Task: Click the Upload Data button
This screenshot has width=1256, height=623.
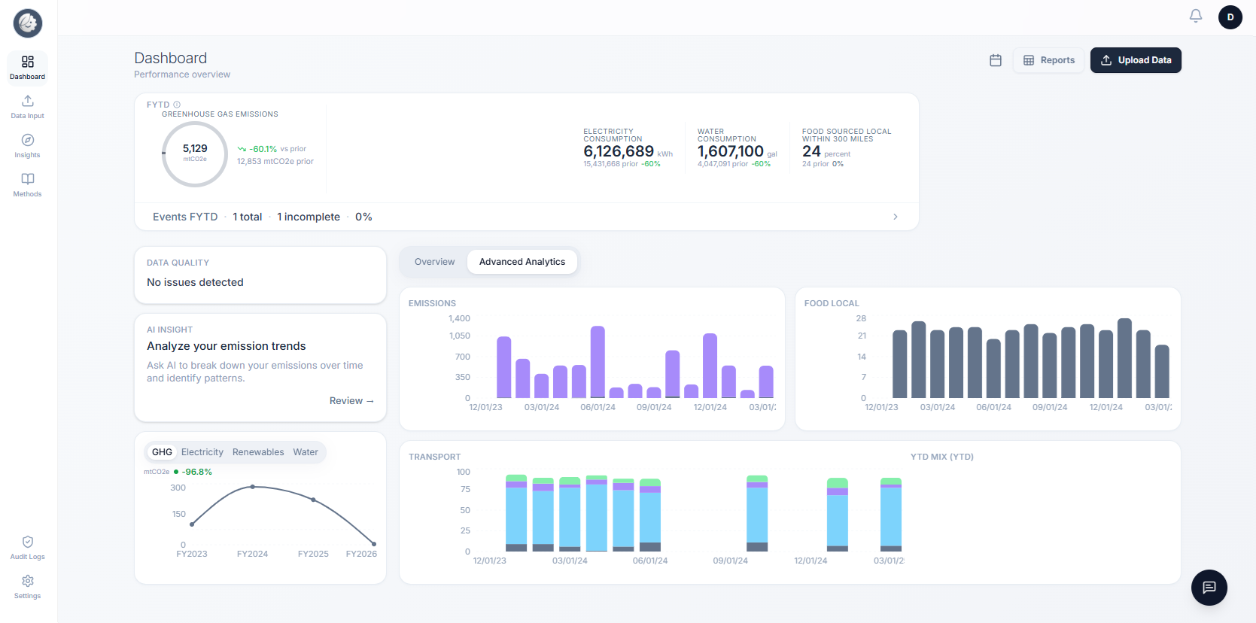Action: [1135, 60]
